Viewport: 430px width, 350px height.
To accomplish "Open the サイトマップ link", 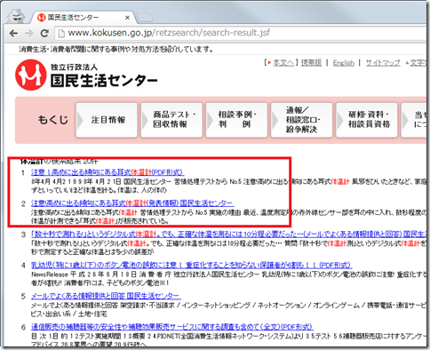I will (x=383, y=63).
